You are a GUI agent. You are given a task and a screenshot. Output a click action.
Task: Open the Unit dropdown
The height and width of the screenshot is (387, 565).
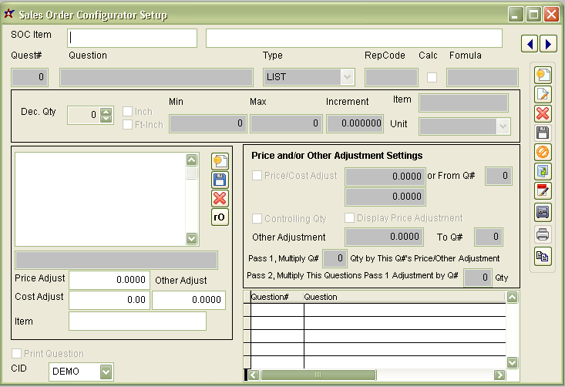pyautogui.click(x=503, y=126)
